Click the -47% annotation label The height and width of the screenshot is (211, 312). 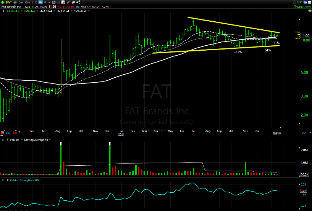point(238,52)
